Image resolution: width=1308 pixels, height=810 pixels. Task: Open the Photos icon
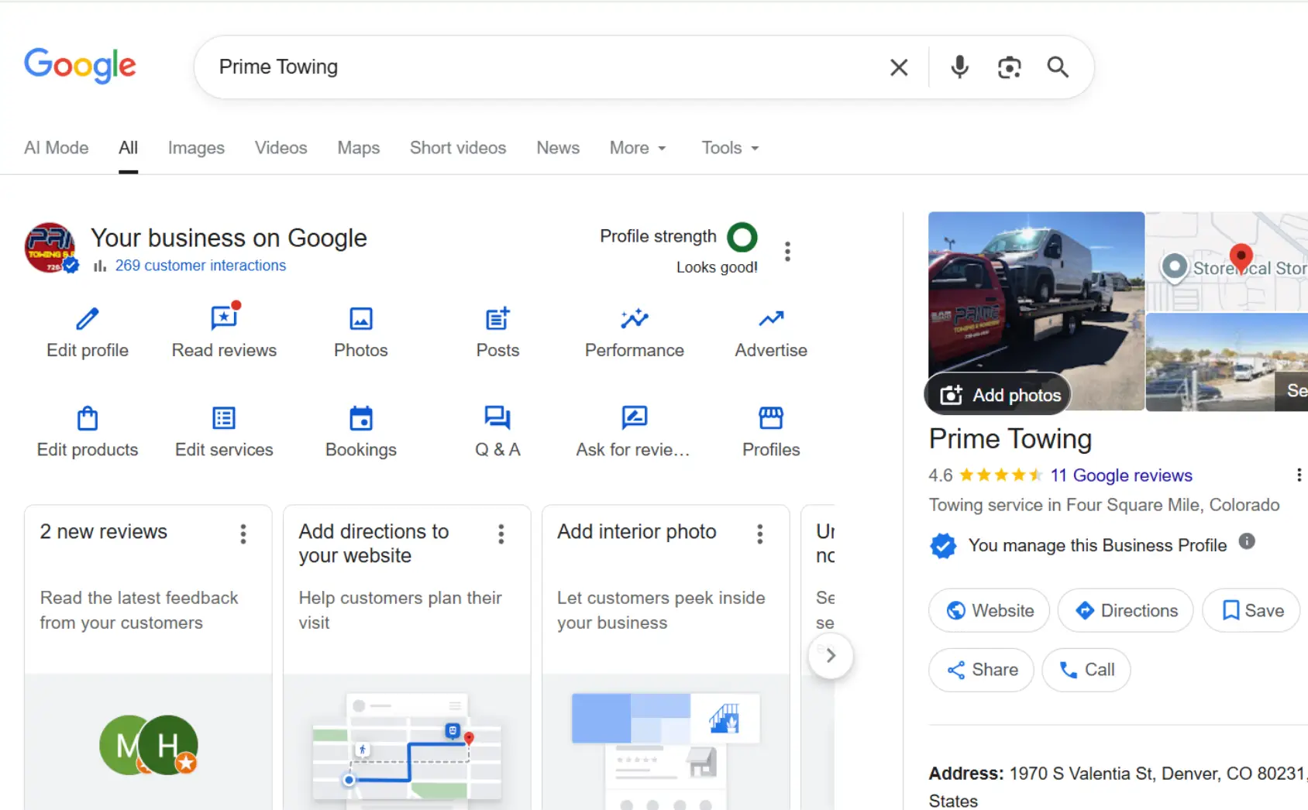tap(360, 319)
